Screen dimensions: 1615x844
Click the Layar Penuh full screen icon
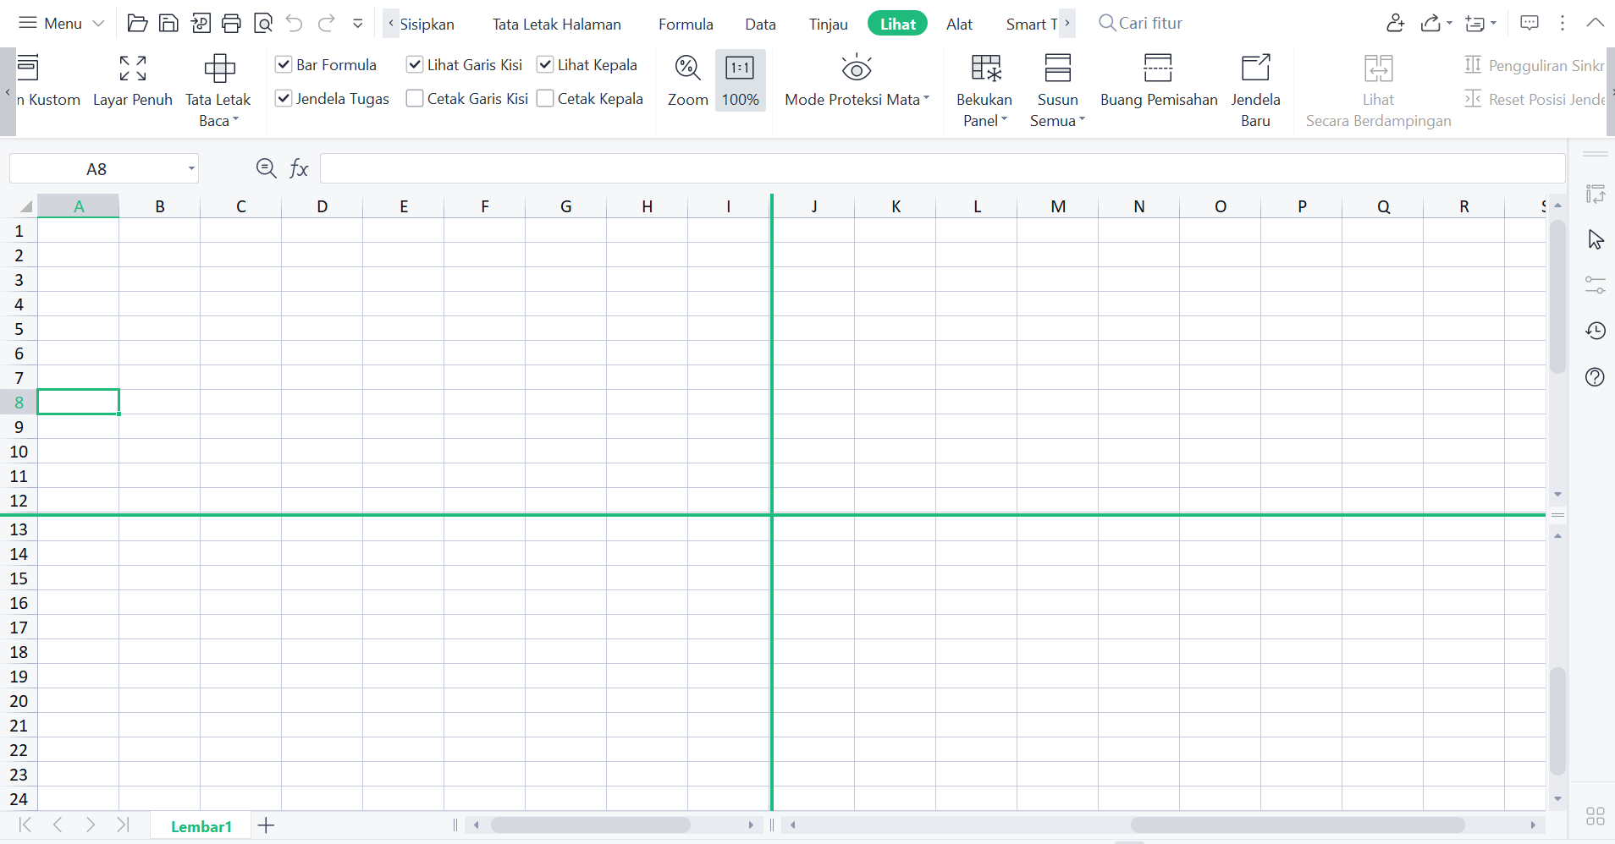[x=133, y=69]
